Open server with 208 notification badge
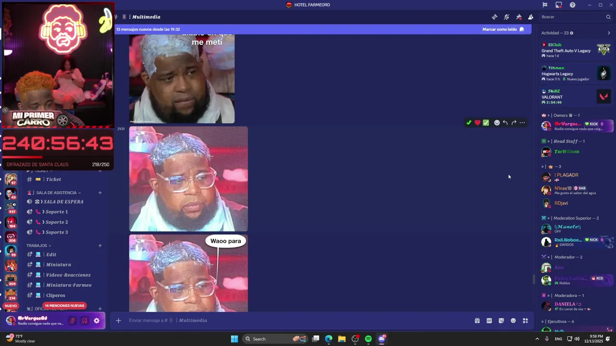Viewport: 616px width, 346px height. click(11, 237)
